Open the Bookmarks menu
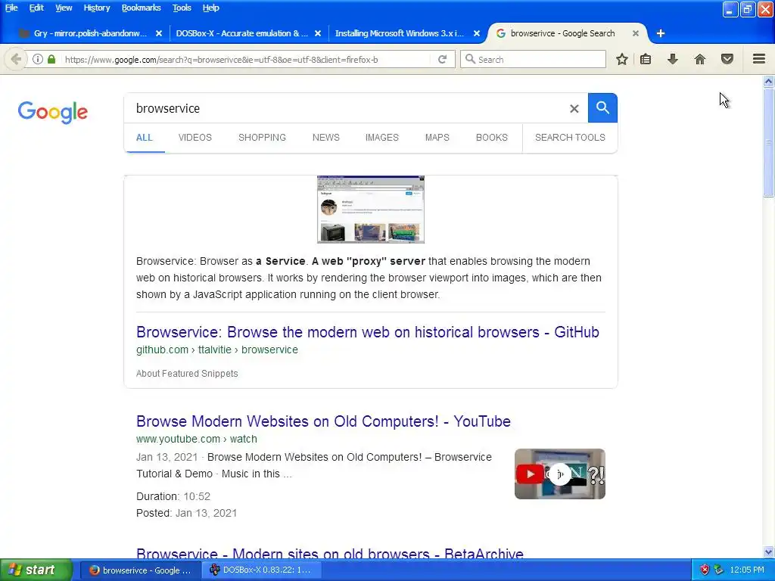The image size is (775, 581). click(141, 8)
